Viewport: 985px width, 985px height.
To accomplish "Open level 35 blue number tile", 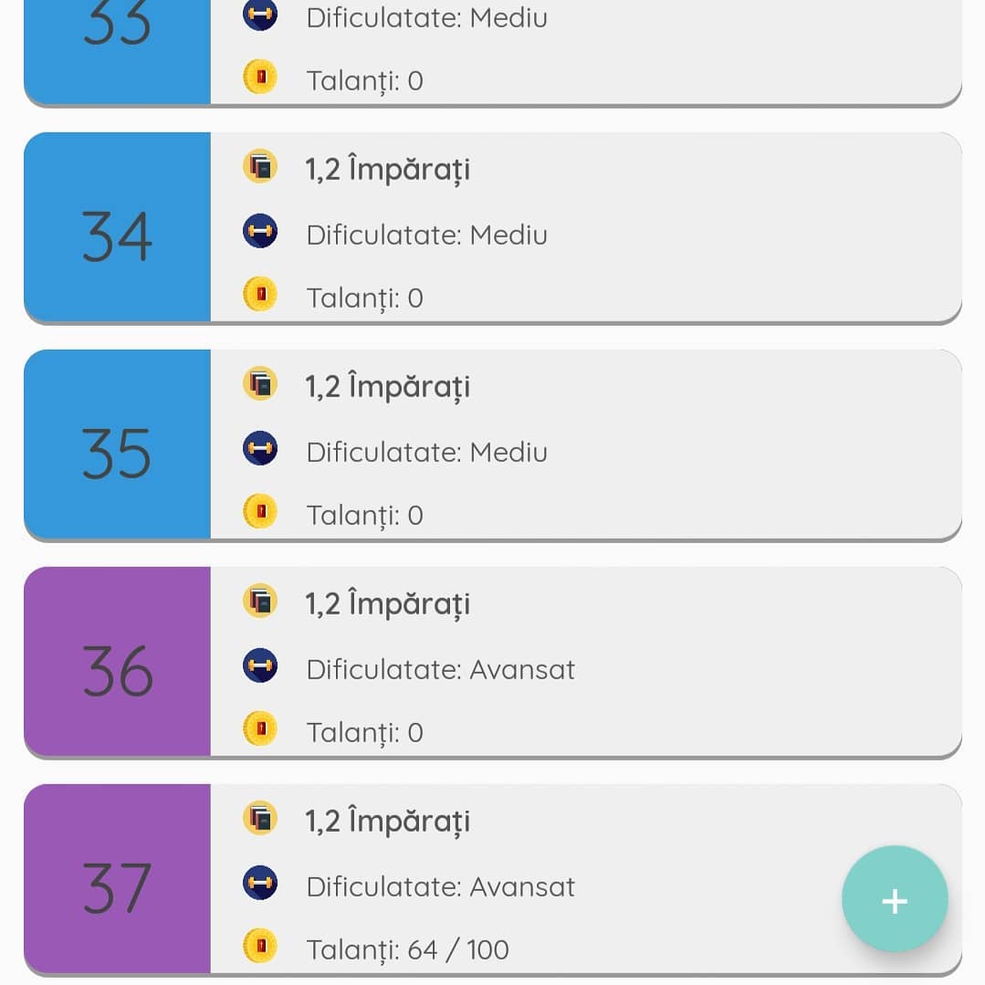I will tap(117, 445).
